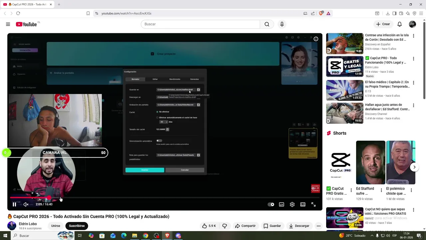Viewport: 426px width, 240px height.
Task: Open 'Hallan agua justo antes' thumbnail
Action: [344, 113]
